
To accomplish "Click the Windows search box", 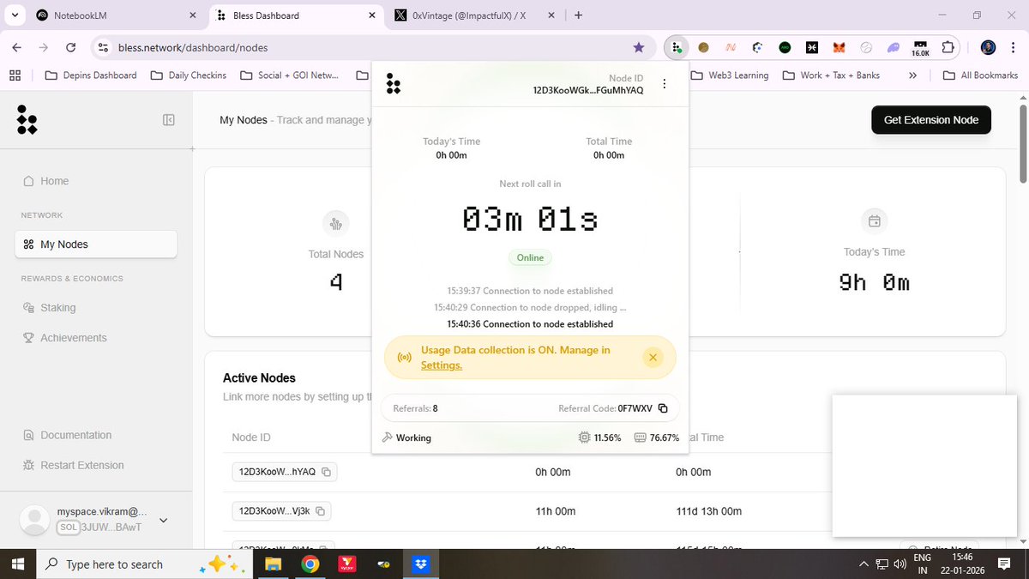I will pos(144,564).
